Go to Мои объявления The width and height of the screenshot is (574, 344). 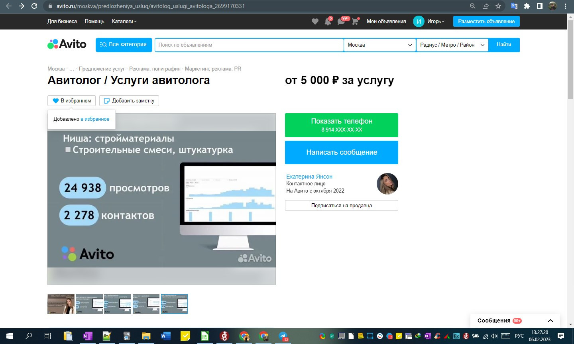coord(386,22)
